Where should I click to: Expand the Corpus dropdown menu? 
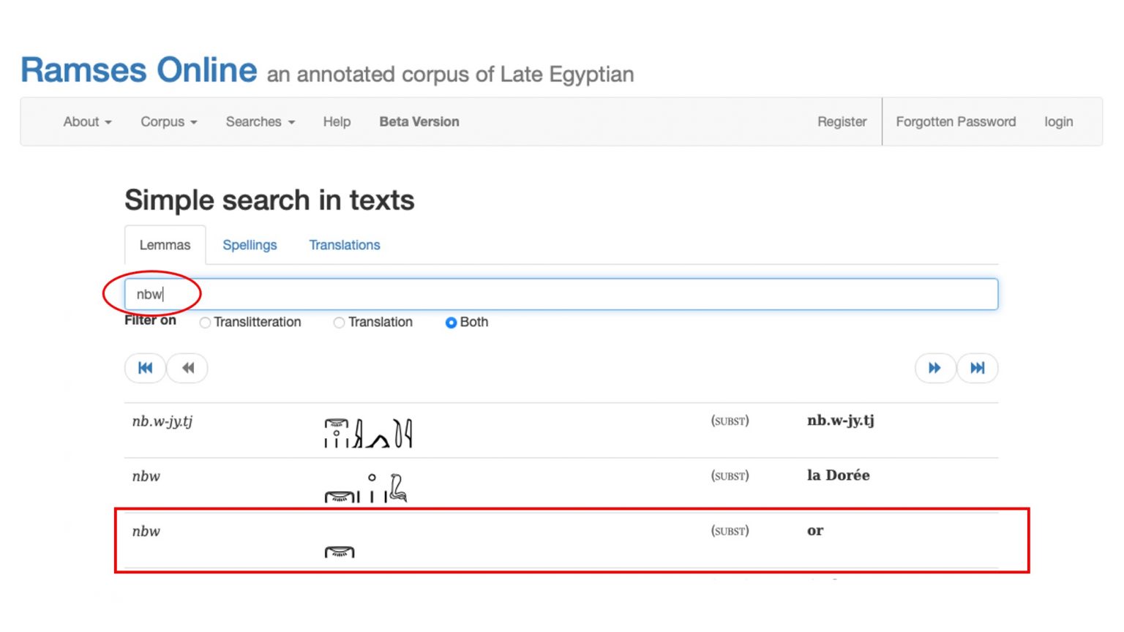click(x=168, y=122)
